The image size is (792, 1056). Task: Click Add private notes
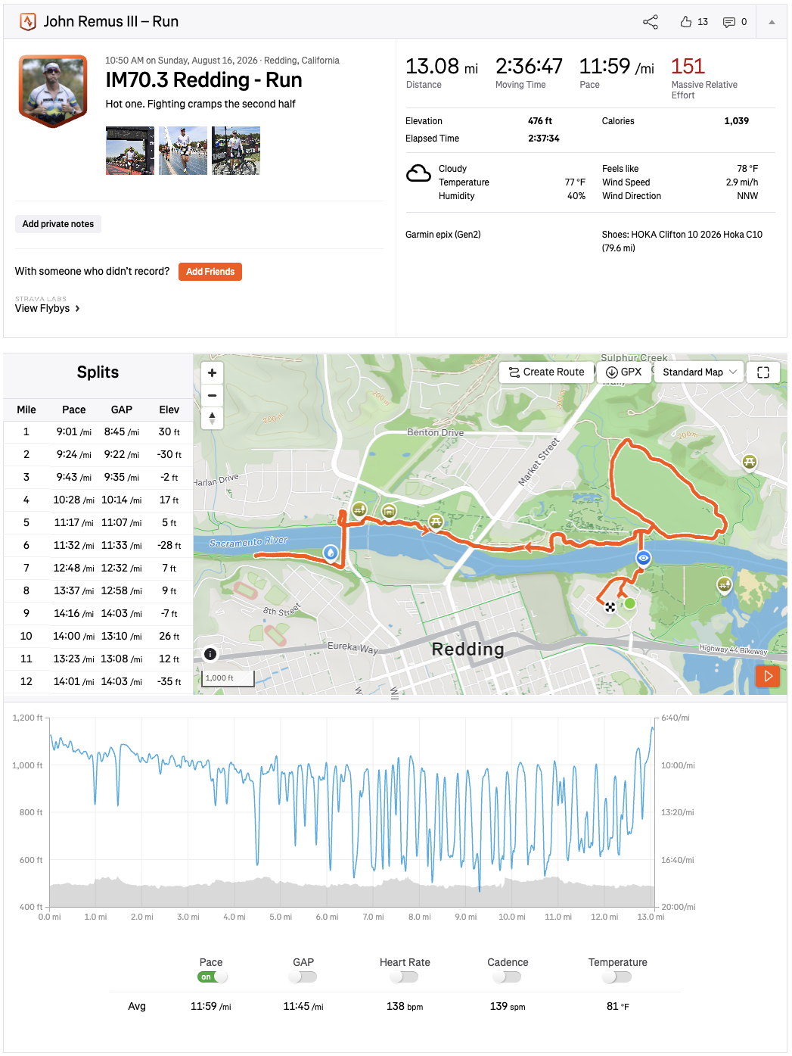[x=58, y=224]
